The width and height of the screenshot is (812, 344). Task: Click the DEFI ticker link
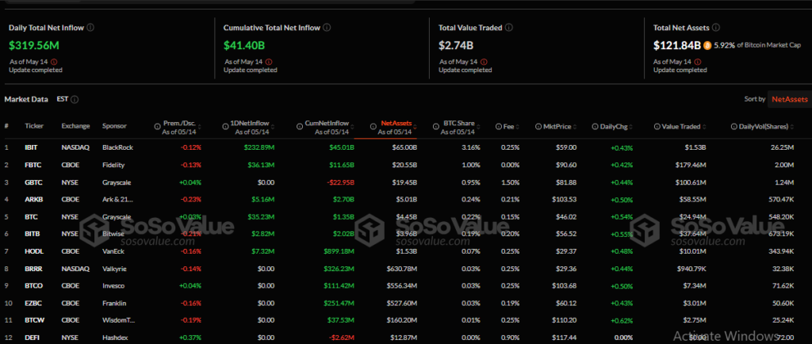(x=32, y=338)
